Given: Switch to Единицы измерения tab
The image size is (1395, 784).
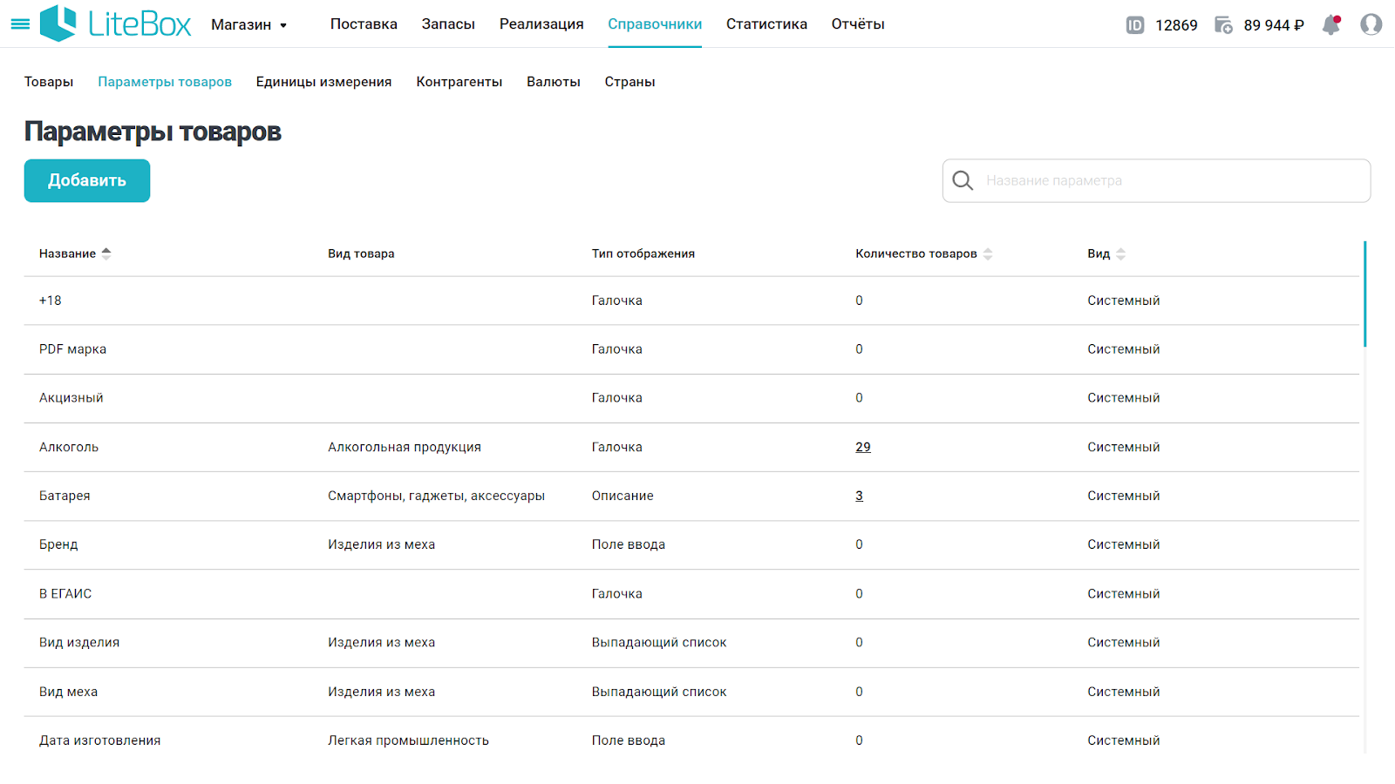Looking at the screenshot, I should (x=323, y=82).
